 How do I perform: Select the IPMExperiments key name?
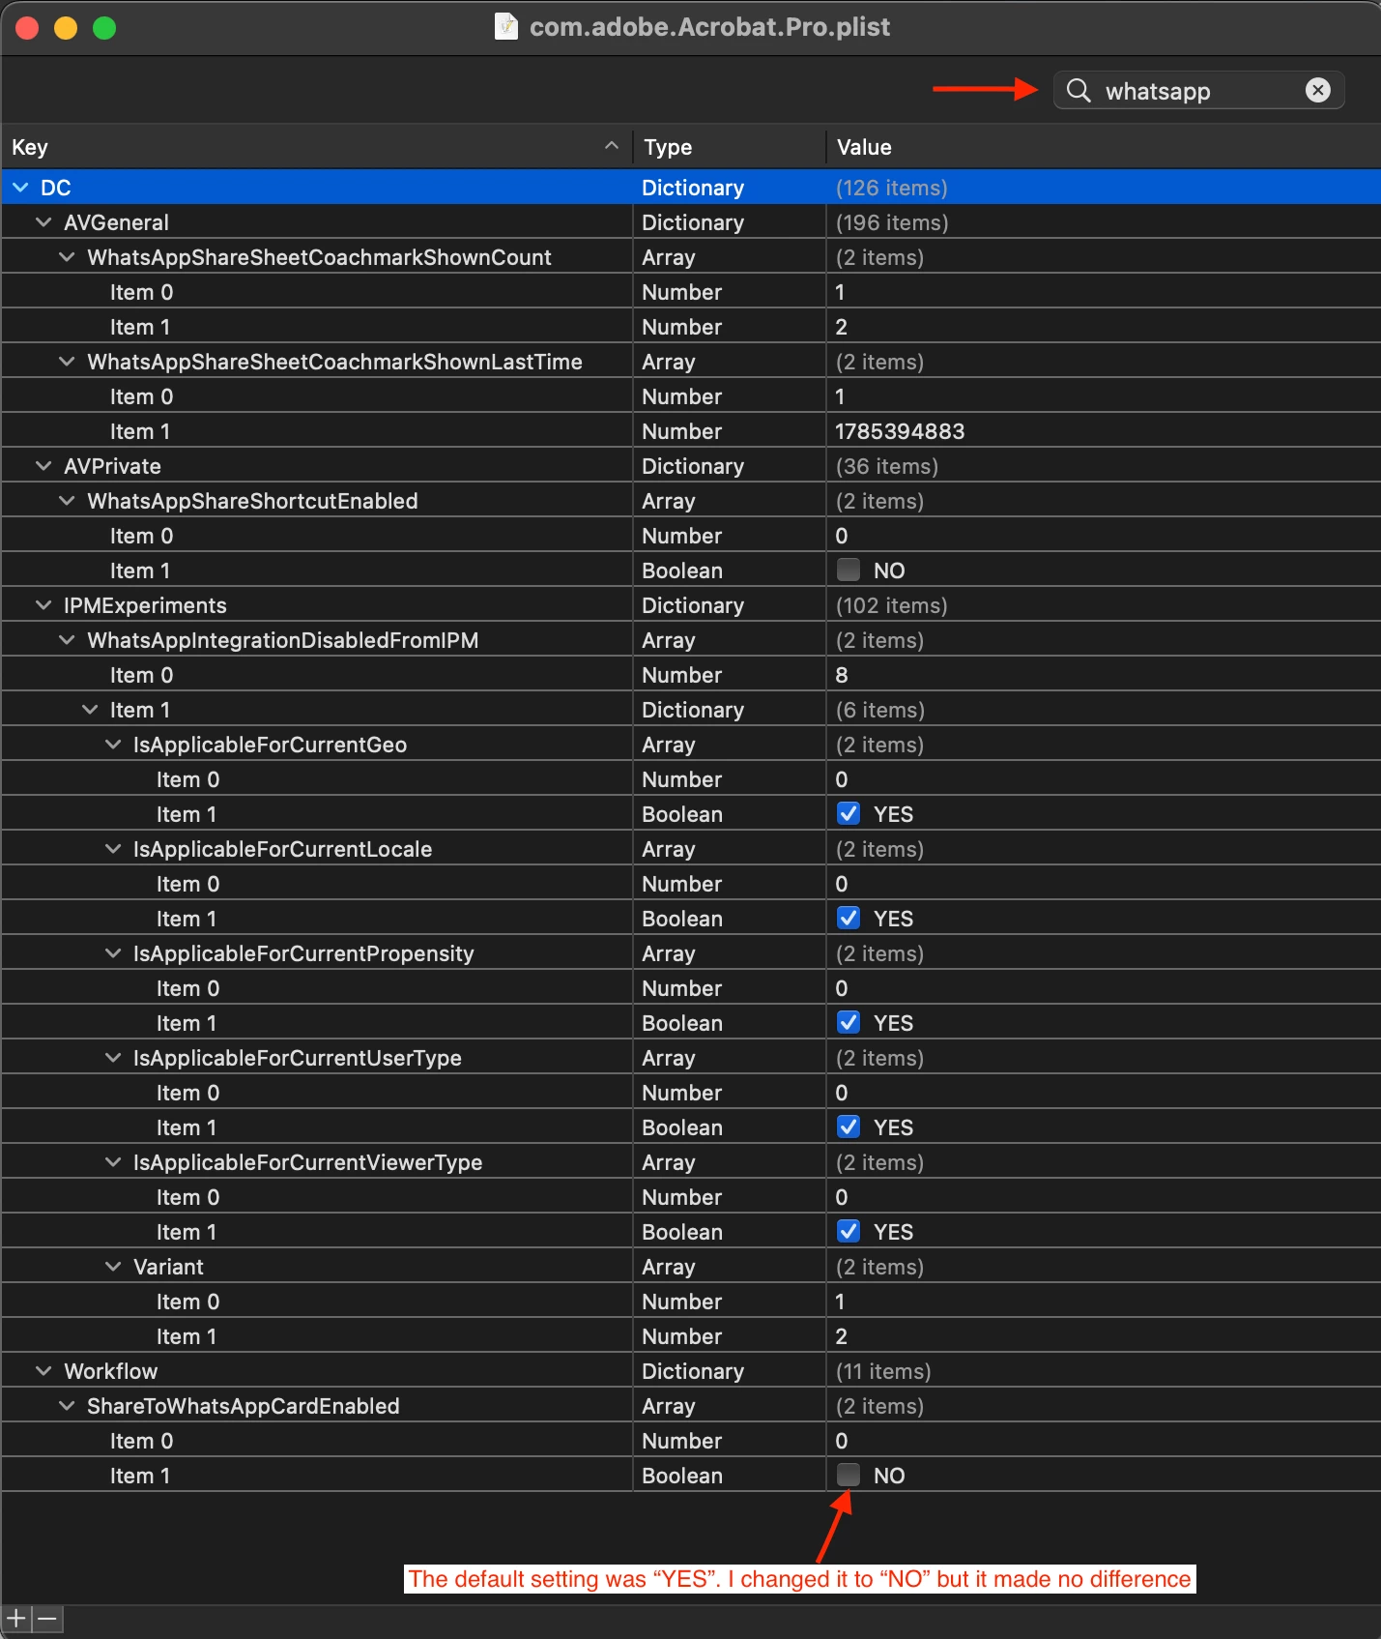click(x=145, y=605)
